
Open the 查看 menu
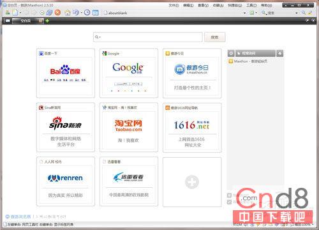203,5
